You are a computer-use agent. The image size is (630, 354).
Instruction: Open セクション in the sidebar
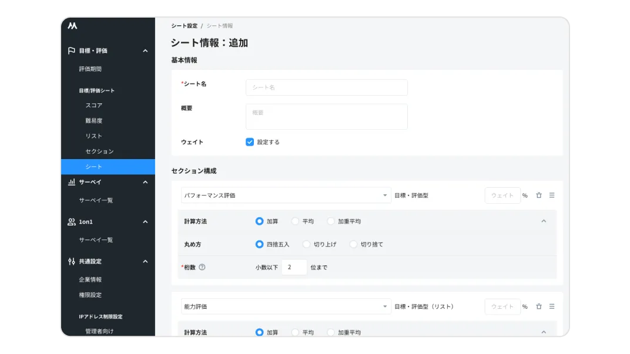(99, 151)
